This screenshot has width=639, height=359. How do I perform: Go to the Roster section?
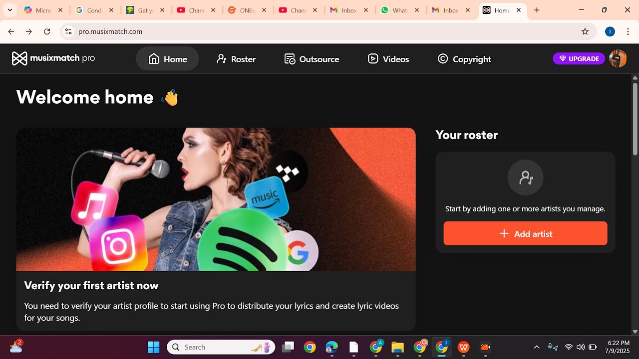point(236,59)
